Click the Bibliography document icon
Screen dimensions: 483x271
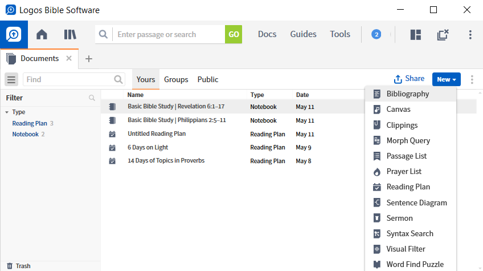376,94
